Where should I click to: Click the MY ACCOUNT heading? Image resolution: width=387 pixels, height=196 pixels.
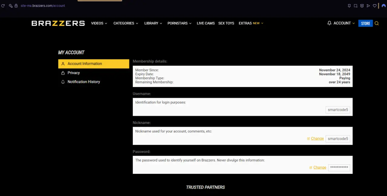click(x=71, y=52)
